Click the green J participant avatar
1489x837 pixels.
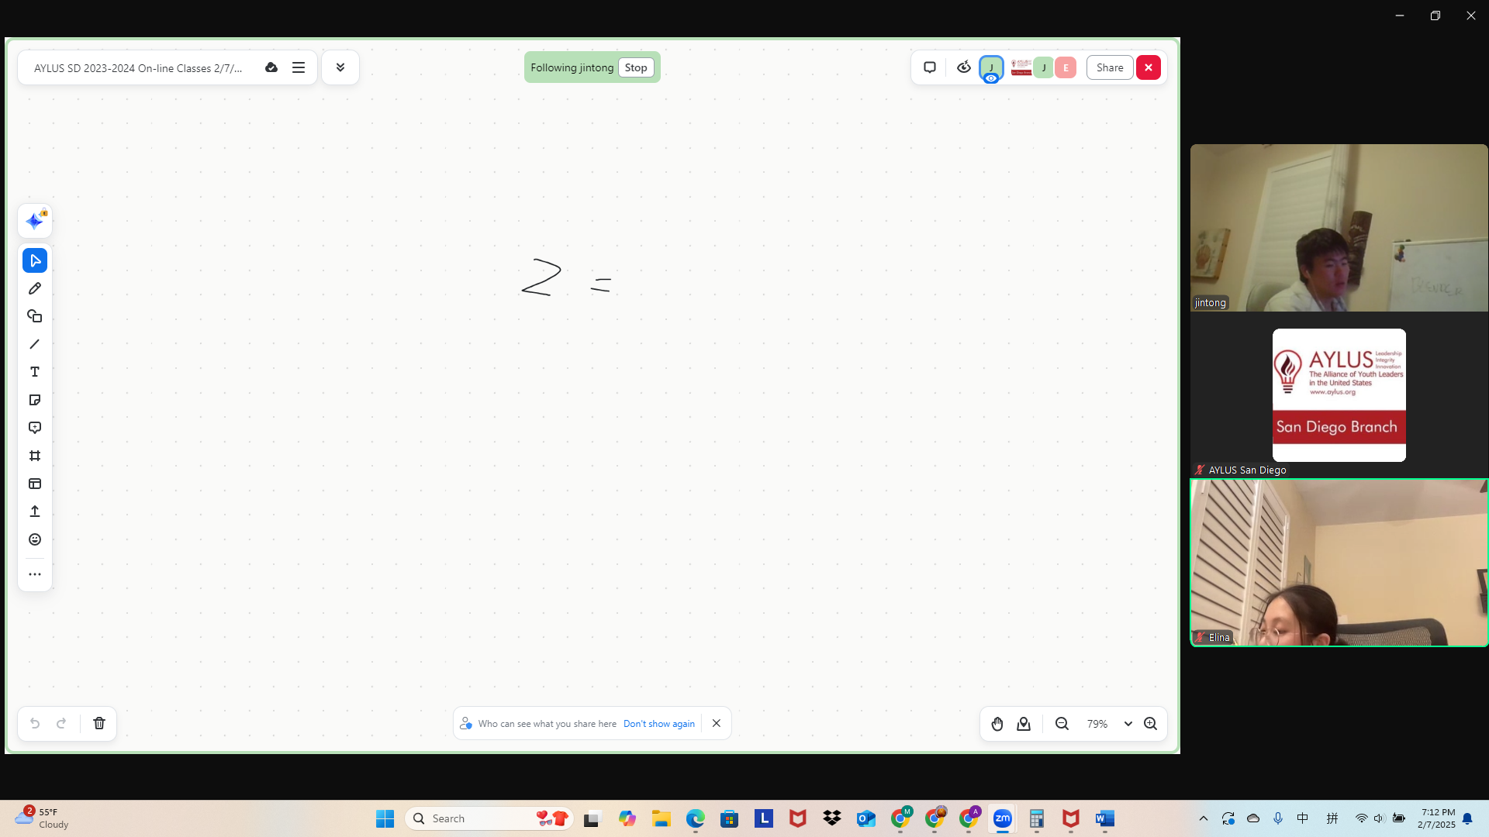click(1044, 67)
